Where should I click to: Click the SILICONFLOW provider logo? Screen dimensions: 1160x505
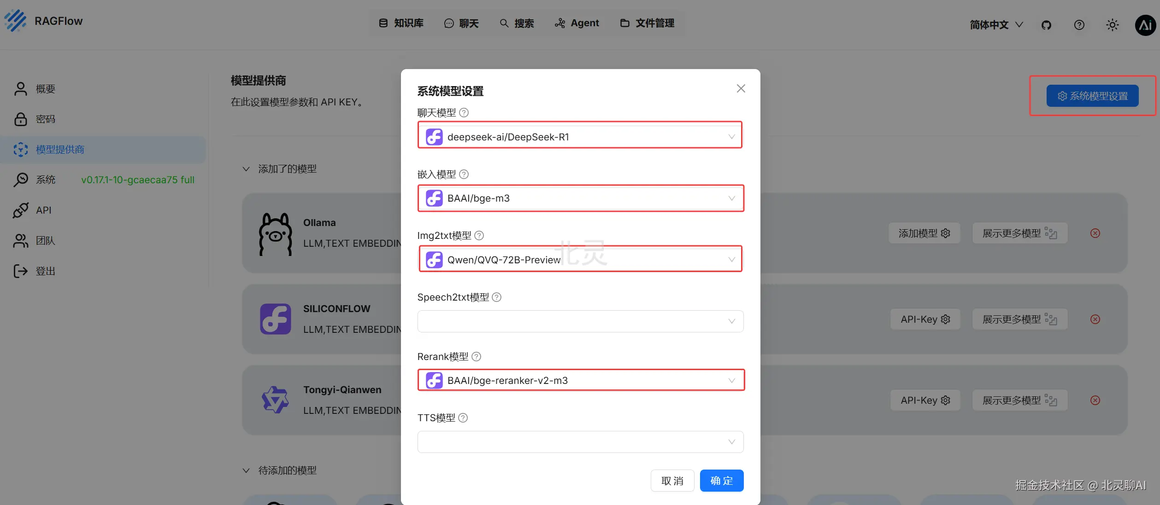pos(276,319)
